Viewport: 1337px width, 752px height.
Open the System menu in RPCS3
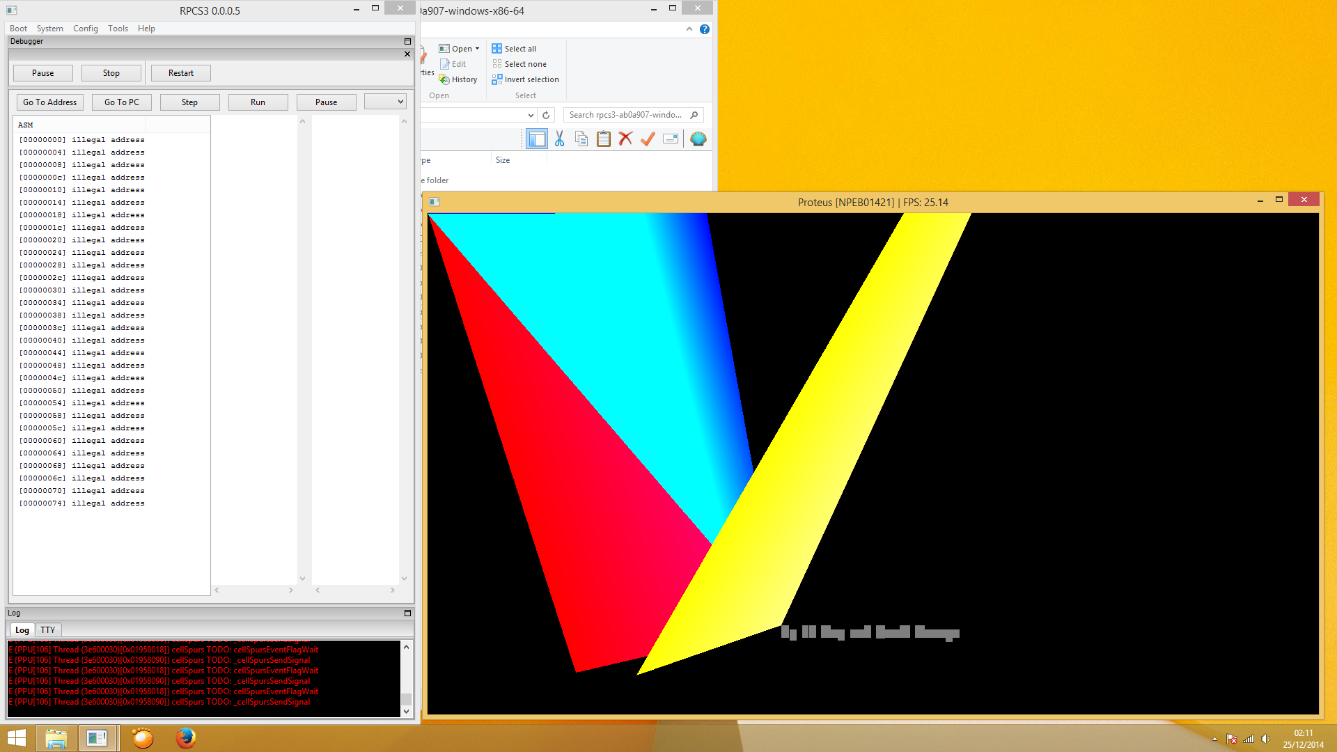pyautogui.click(x=50, y=29)
